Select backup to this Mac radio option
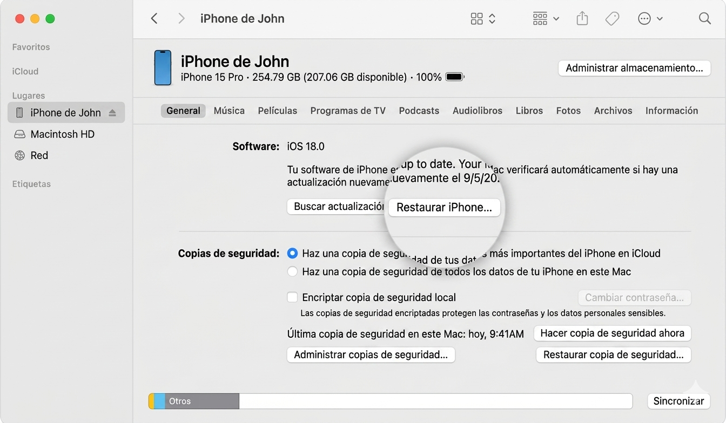This screenshot has height=423, width=726. point(292,271)
